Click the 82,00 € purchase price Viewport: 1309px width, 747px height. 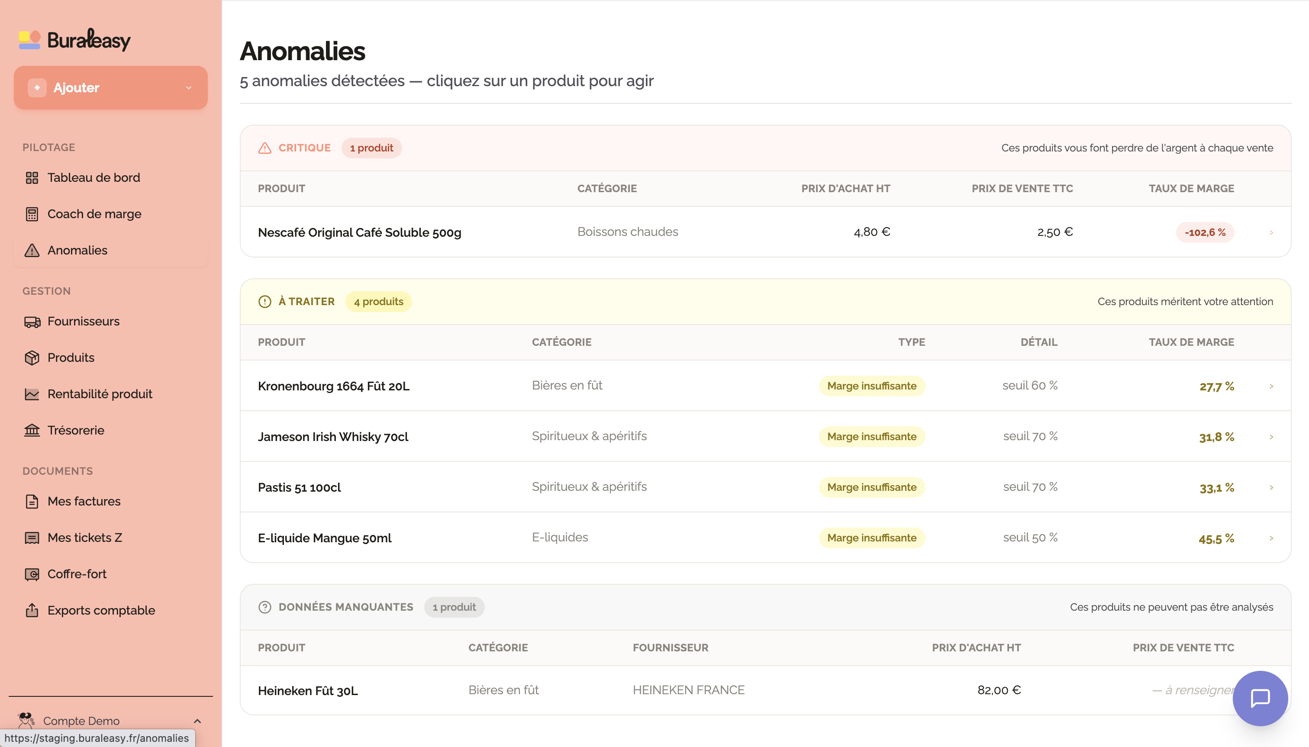click(x=999, y=691)
